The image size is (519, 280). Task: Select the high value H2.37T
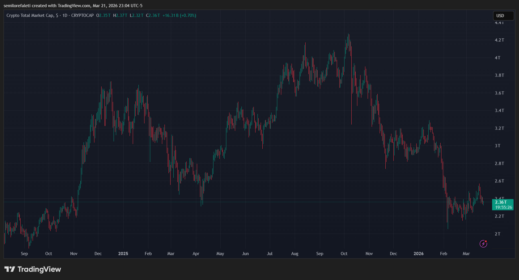(x=120, y=15)
